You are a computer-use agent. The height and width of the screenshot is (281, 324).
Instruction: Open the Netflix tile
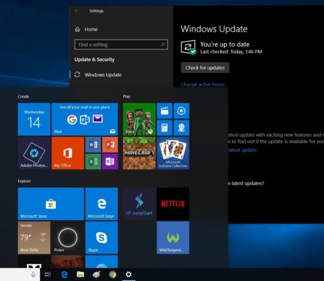point(173,204)
